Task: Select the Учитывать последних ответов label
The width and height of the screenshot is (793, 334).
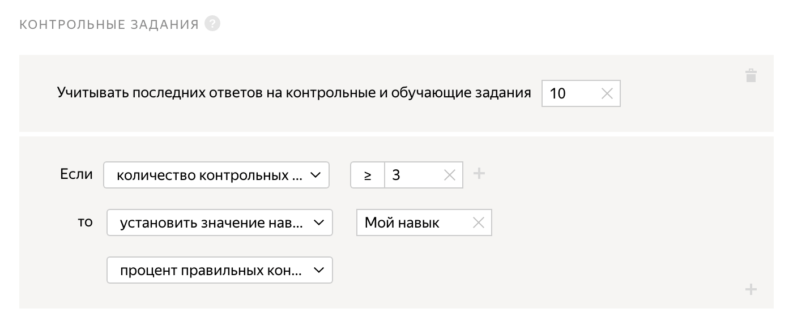Action: 294,93
